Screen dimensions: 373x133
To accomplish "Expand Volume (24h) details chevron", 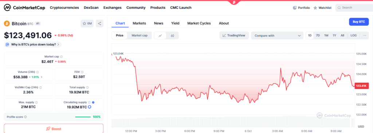I will (42, 77).
